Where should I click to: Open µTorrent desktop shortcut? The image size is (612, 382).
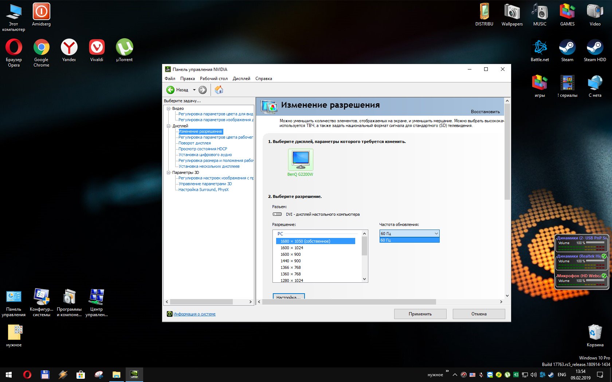[125, 51]
